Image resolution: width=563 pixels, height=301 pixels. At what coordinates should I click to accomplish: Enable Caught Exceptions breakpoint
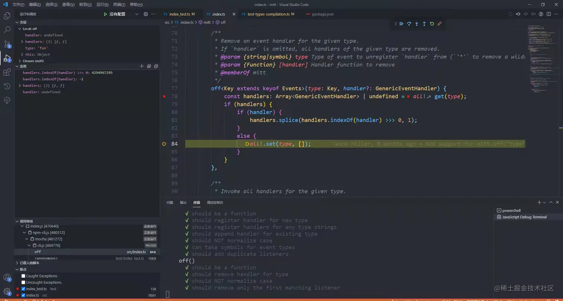(x=23, y=276)
